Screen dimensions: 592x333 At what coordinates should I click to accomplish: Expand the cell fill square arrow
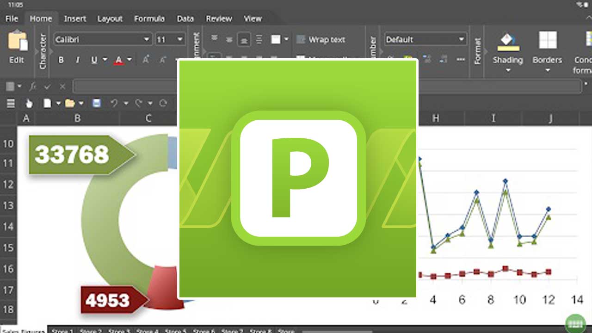coord(286,40)
